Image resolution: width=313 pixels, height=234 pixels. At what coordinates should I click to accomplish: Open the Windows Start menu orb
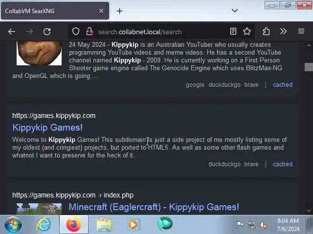tap(13, 224)
